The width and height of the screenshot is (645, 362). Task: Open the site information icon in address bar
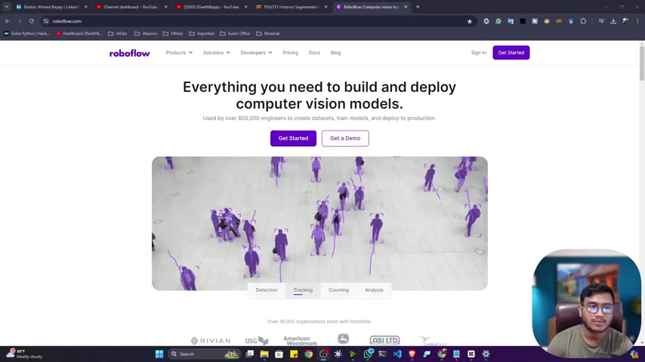(x=46, y=21)
